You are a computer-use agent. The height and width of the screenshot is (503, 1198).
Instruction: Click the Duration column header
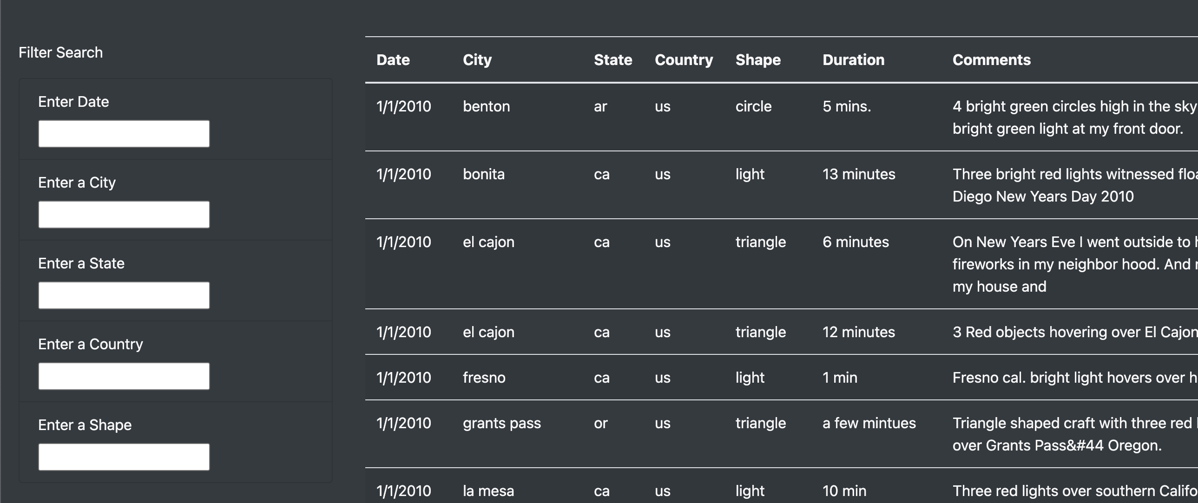pyautogui.click(x=854, y=59)
